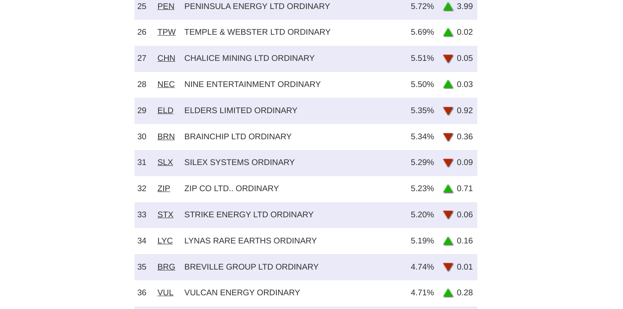The width and height of the screenshot is (623, 309).
Task: Select text CHALICE MINING LTD ORDINARY
Action: pos(249,58)
